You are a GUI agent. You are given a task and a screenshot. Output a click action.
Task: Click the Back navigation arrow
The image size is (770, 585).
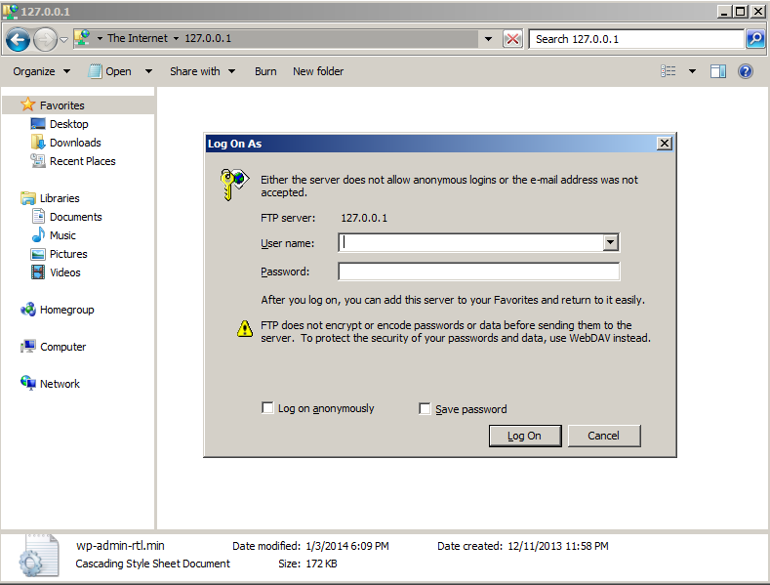[x=18, y=39]
